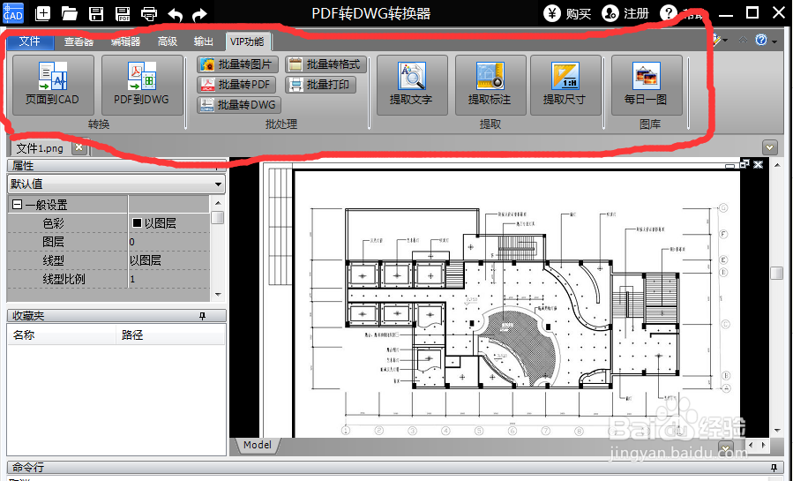Click the horizontal scroll right arrow
This screenshot has height=481, width=793.
tap(764, 445)
